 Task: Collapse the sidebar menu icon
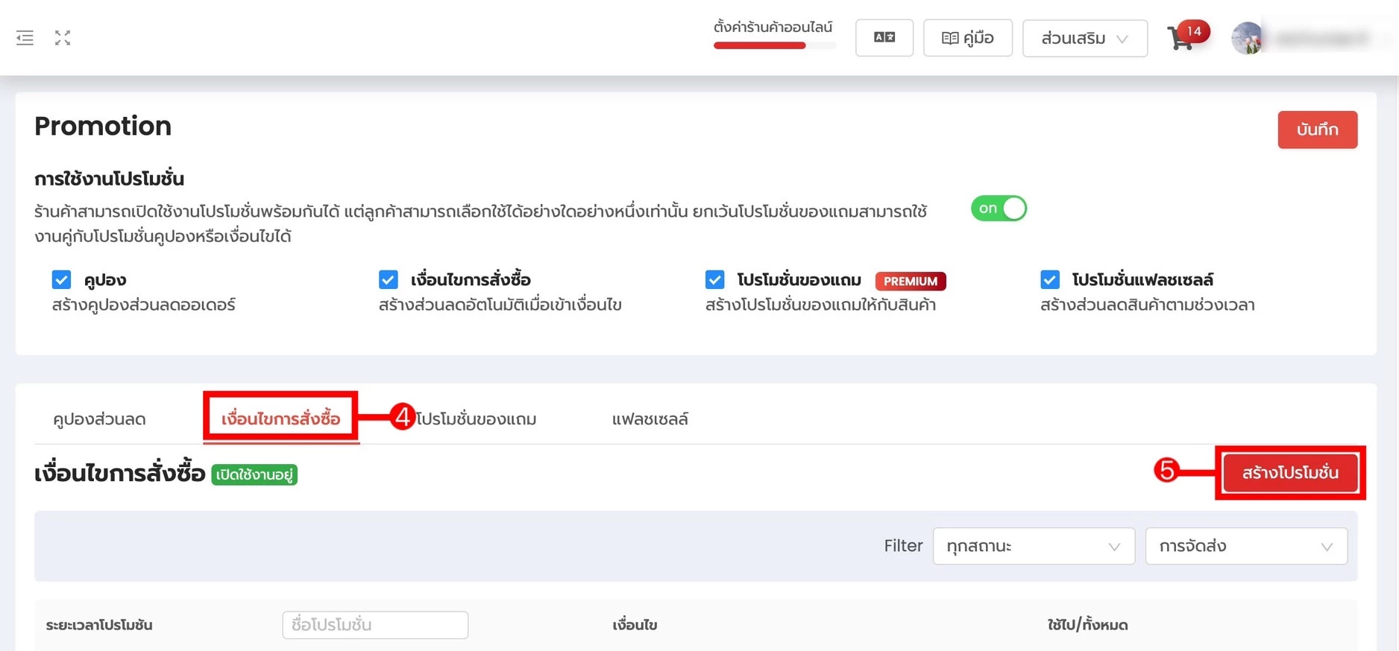coord(25,37)
